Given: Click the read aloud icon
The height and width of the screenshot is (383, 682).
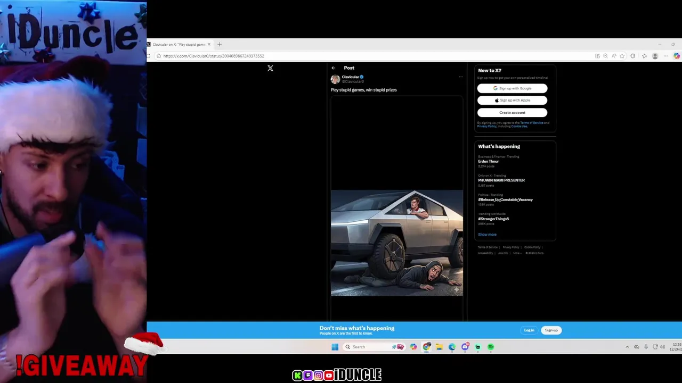Looking at the screenshot, I should pos(614,56).
